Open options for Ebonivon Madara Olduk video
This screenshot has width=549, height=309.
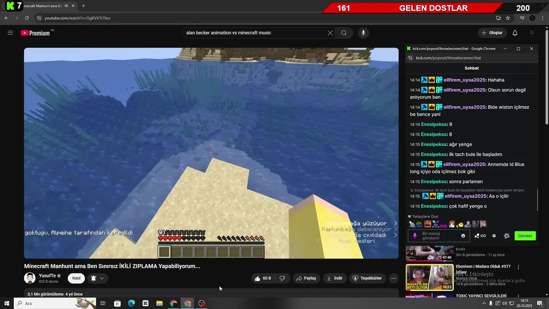518,267
